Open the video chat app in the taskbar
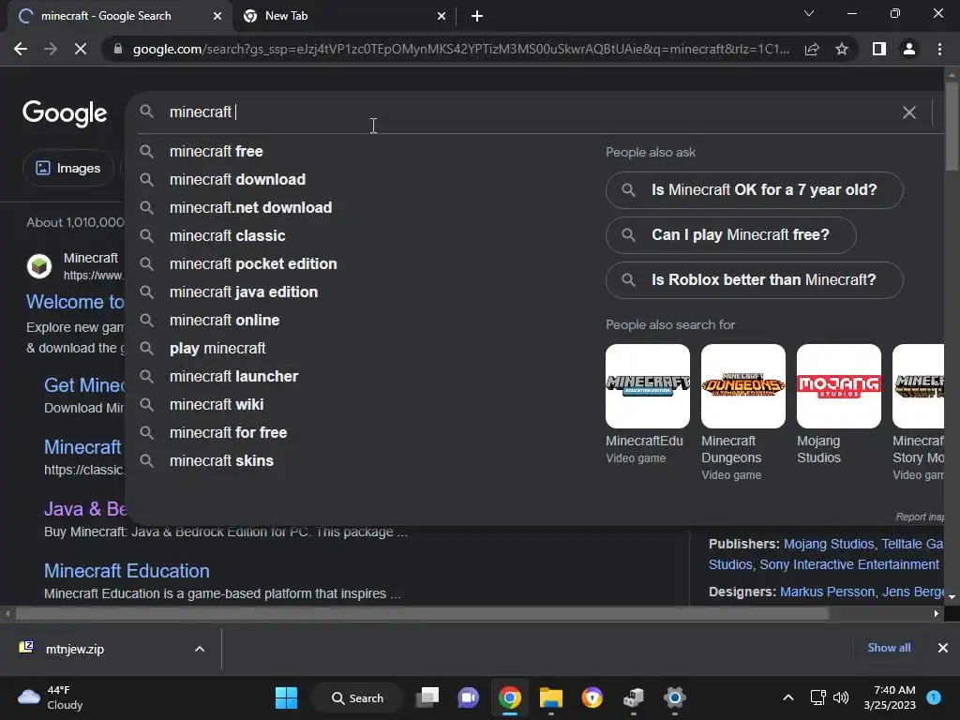The width and height of the screenshot is (960, 720). tap(469, 697)
